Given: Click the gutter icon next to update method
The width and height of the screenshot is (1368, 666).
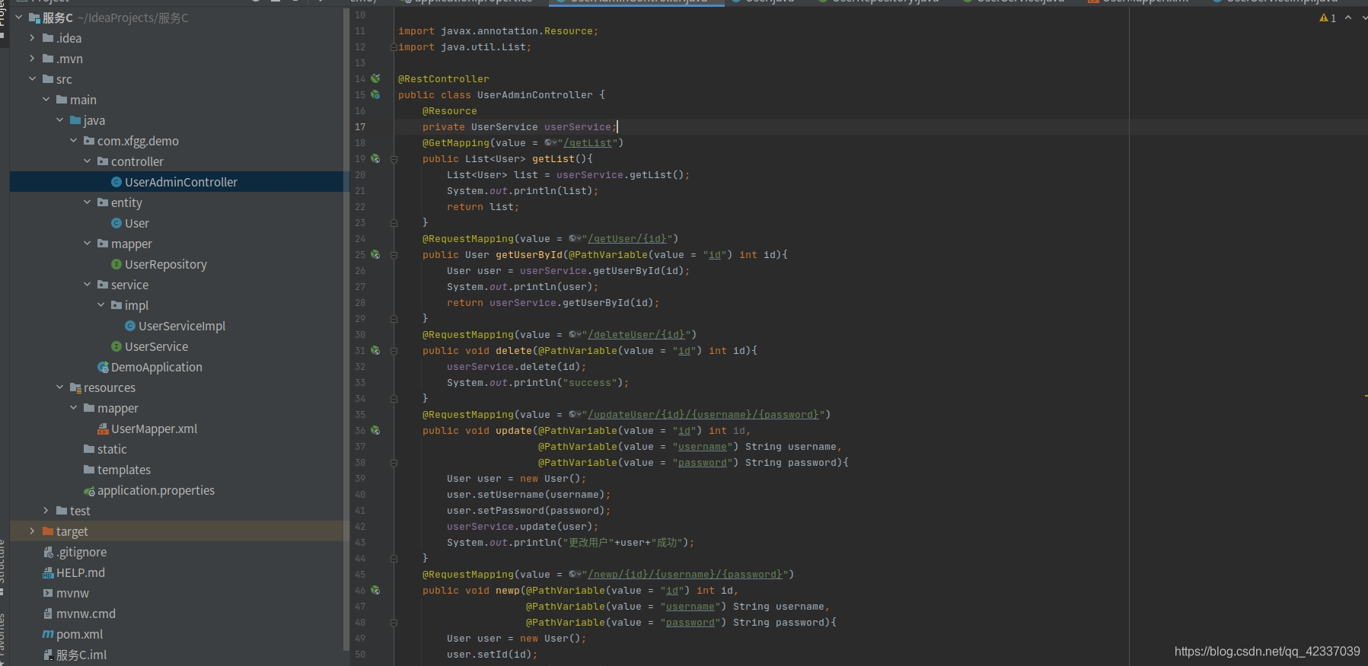Looking at the screenshot, I should pos(375,430).
